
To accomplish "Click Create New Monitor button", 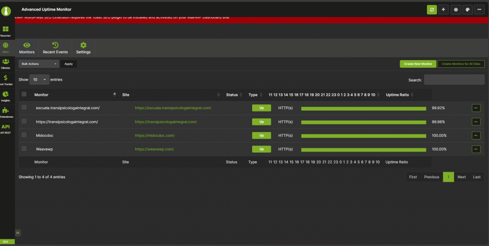I will point(418,64).
